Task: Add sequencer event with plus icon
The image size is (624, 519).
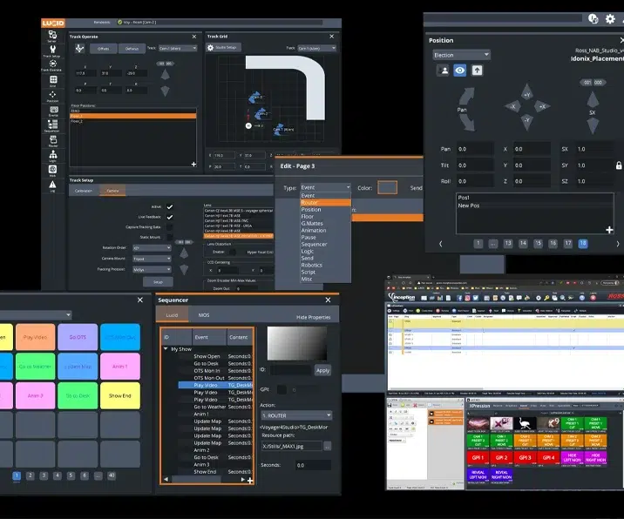Action: point(250,481)
